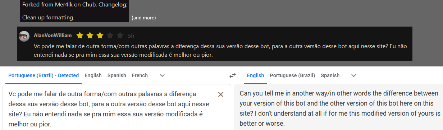443x130 pixels.
Task: Click the fourth rating star
Action: tap(110, 36)
